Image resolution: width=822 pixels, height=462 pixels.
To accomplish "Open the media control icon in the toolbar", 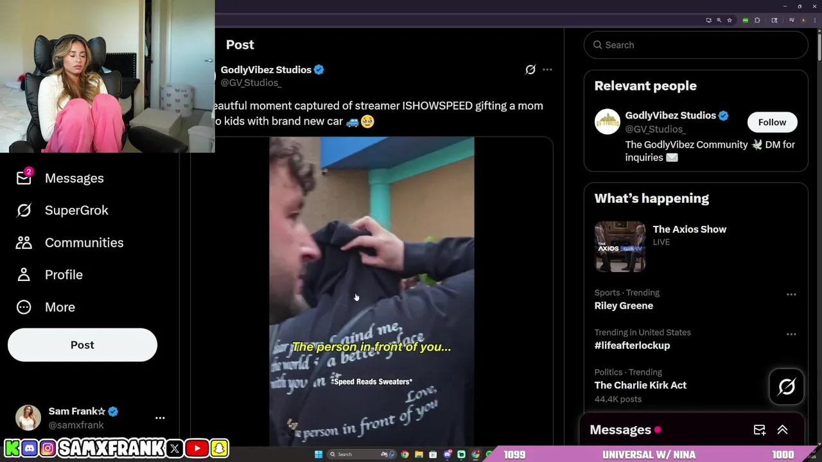I will (x=792, y=21).
